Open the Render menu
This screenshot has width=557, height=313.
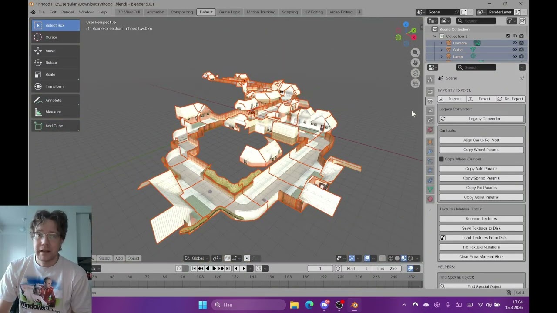pos(67,12)
